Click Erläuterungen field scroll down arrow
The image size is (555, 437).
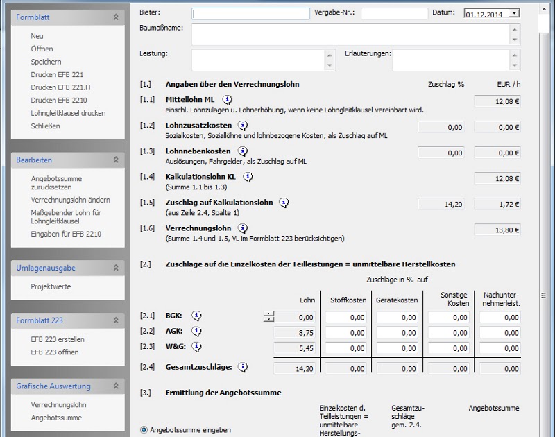[x=515, y=65]
